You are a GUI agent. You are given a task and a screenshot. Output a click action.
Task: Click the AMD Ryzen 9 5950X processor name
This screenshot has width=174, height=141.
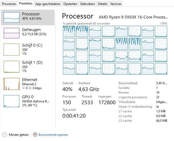(133, 17)
